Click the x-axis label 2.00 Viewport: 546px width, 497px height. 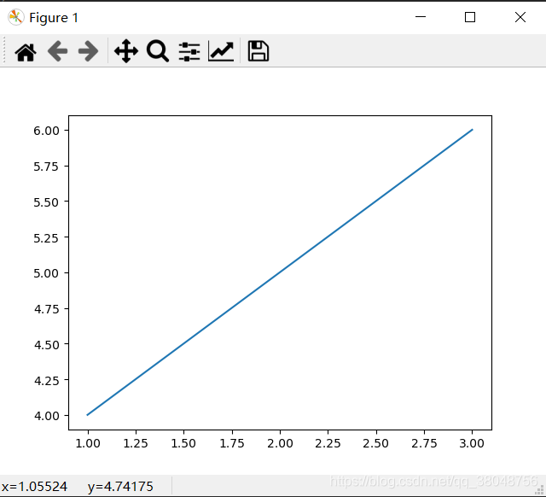coord(280,443)
